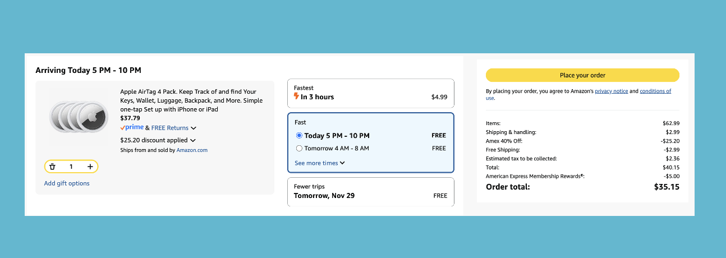Expand the FREE Returns chevron
The image size is (726, 258).
click(x=194, y=128)
